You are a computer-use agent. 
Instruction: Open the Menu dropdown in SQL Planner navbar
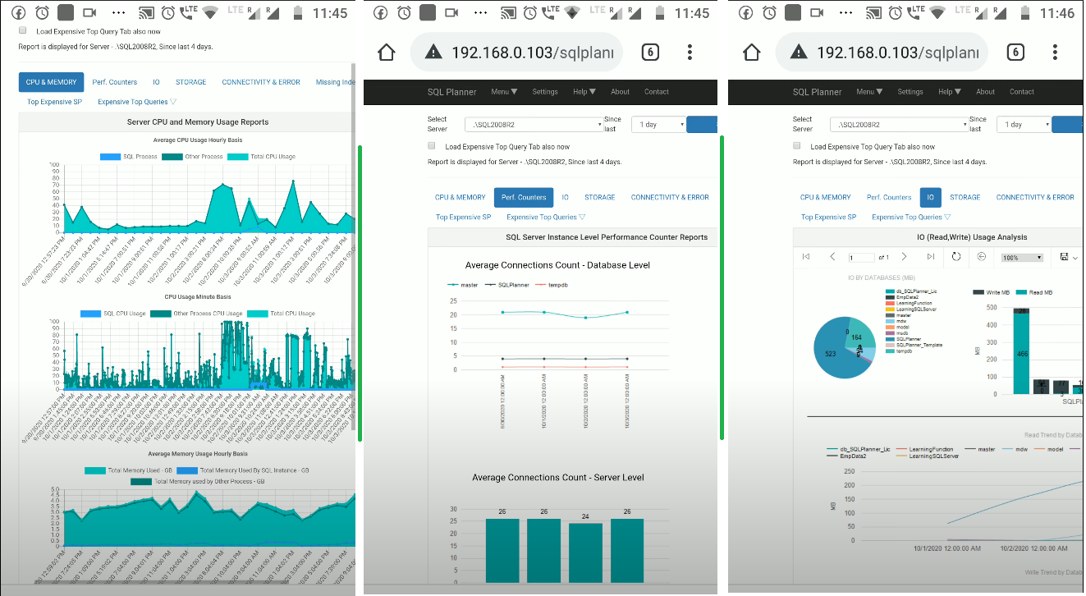[x=869, y=91]
